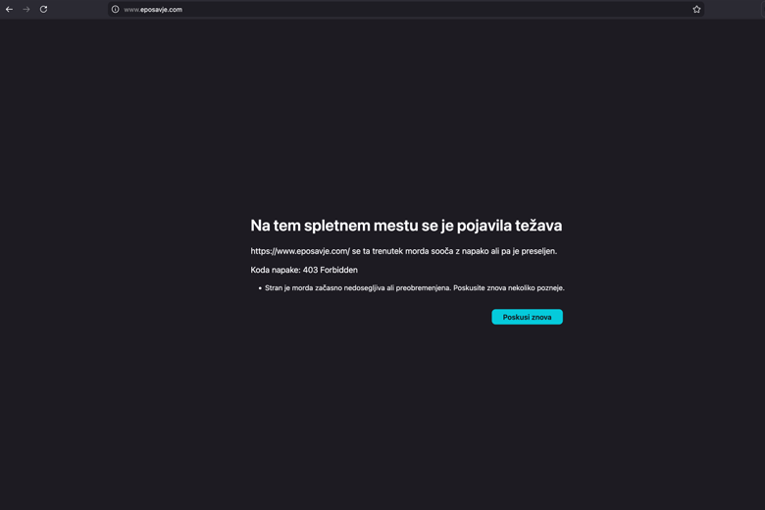The height and width of the screenshot is (510, 765).
Task: Click the heading 'Na tem spletnem mestu' text
Action: 333,226
